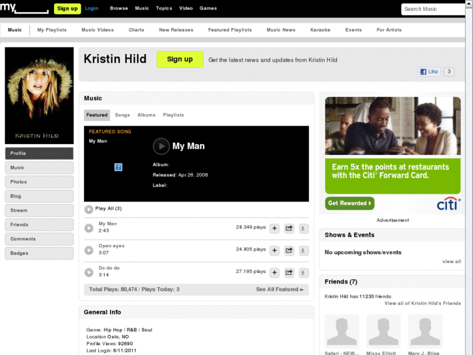Open the Photos sidebar section
Image resolution: width=473 pixels, height=355 pixels.
39,182
